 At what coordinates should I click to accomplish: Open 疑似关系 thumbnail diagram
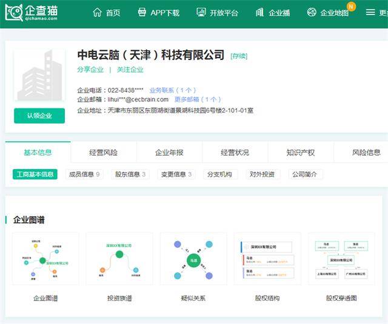[193, 262]
